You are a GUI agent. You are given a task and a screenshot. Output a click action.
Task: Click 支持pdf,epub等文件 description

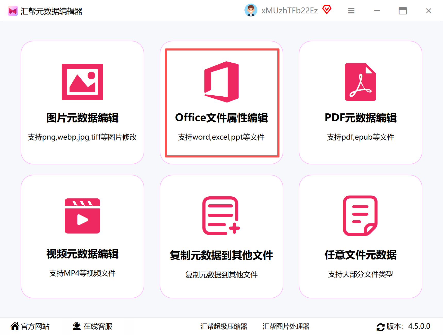(x=361, y=137)
